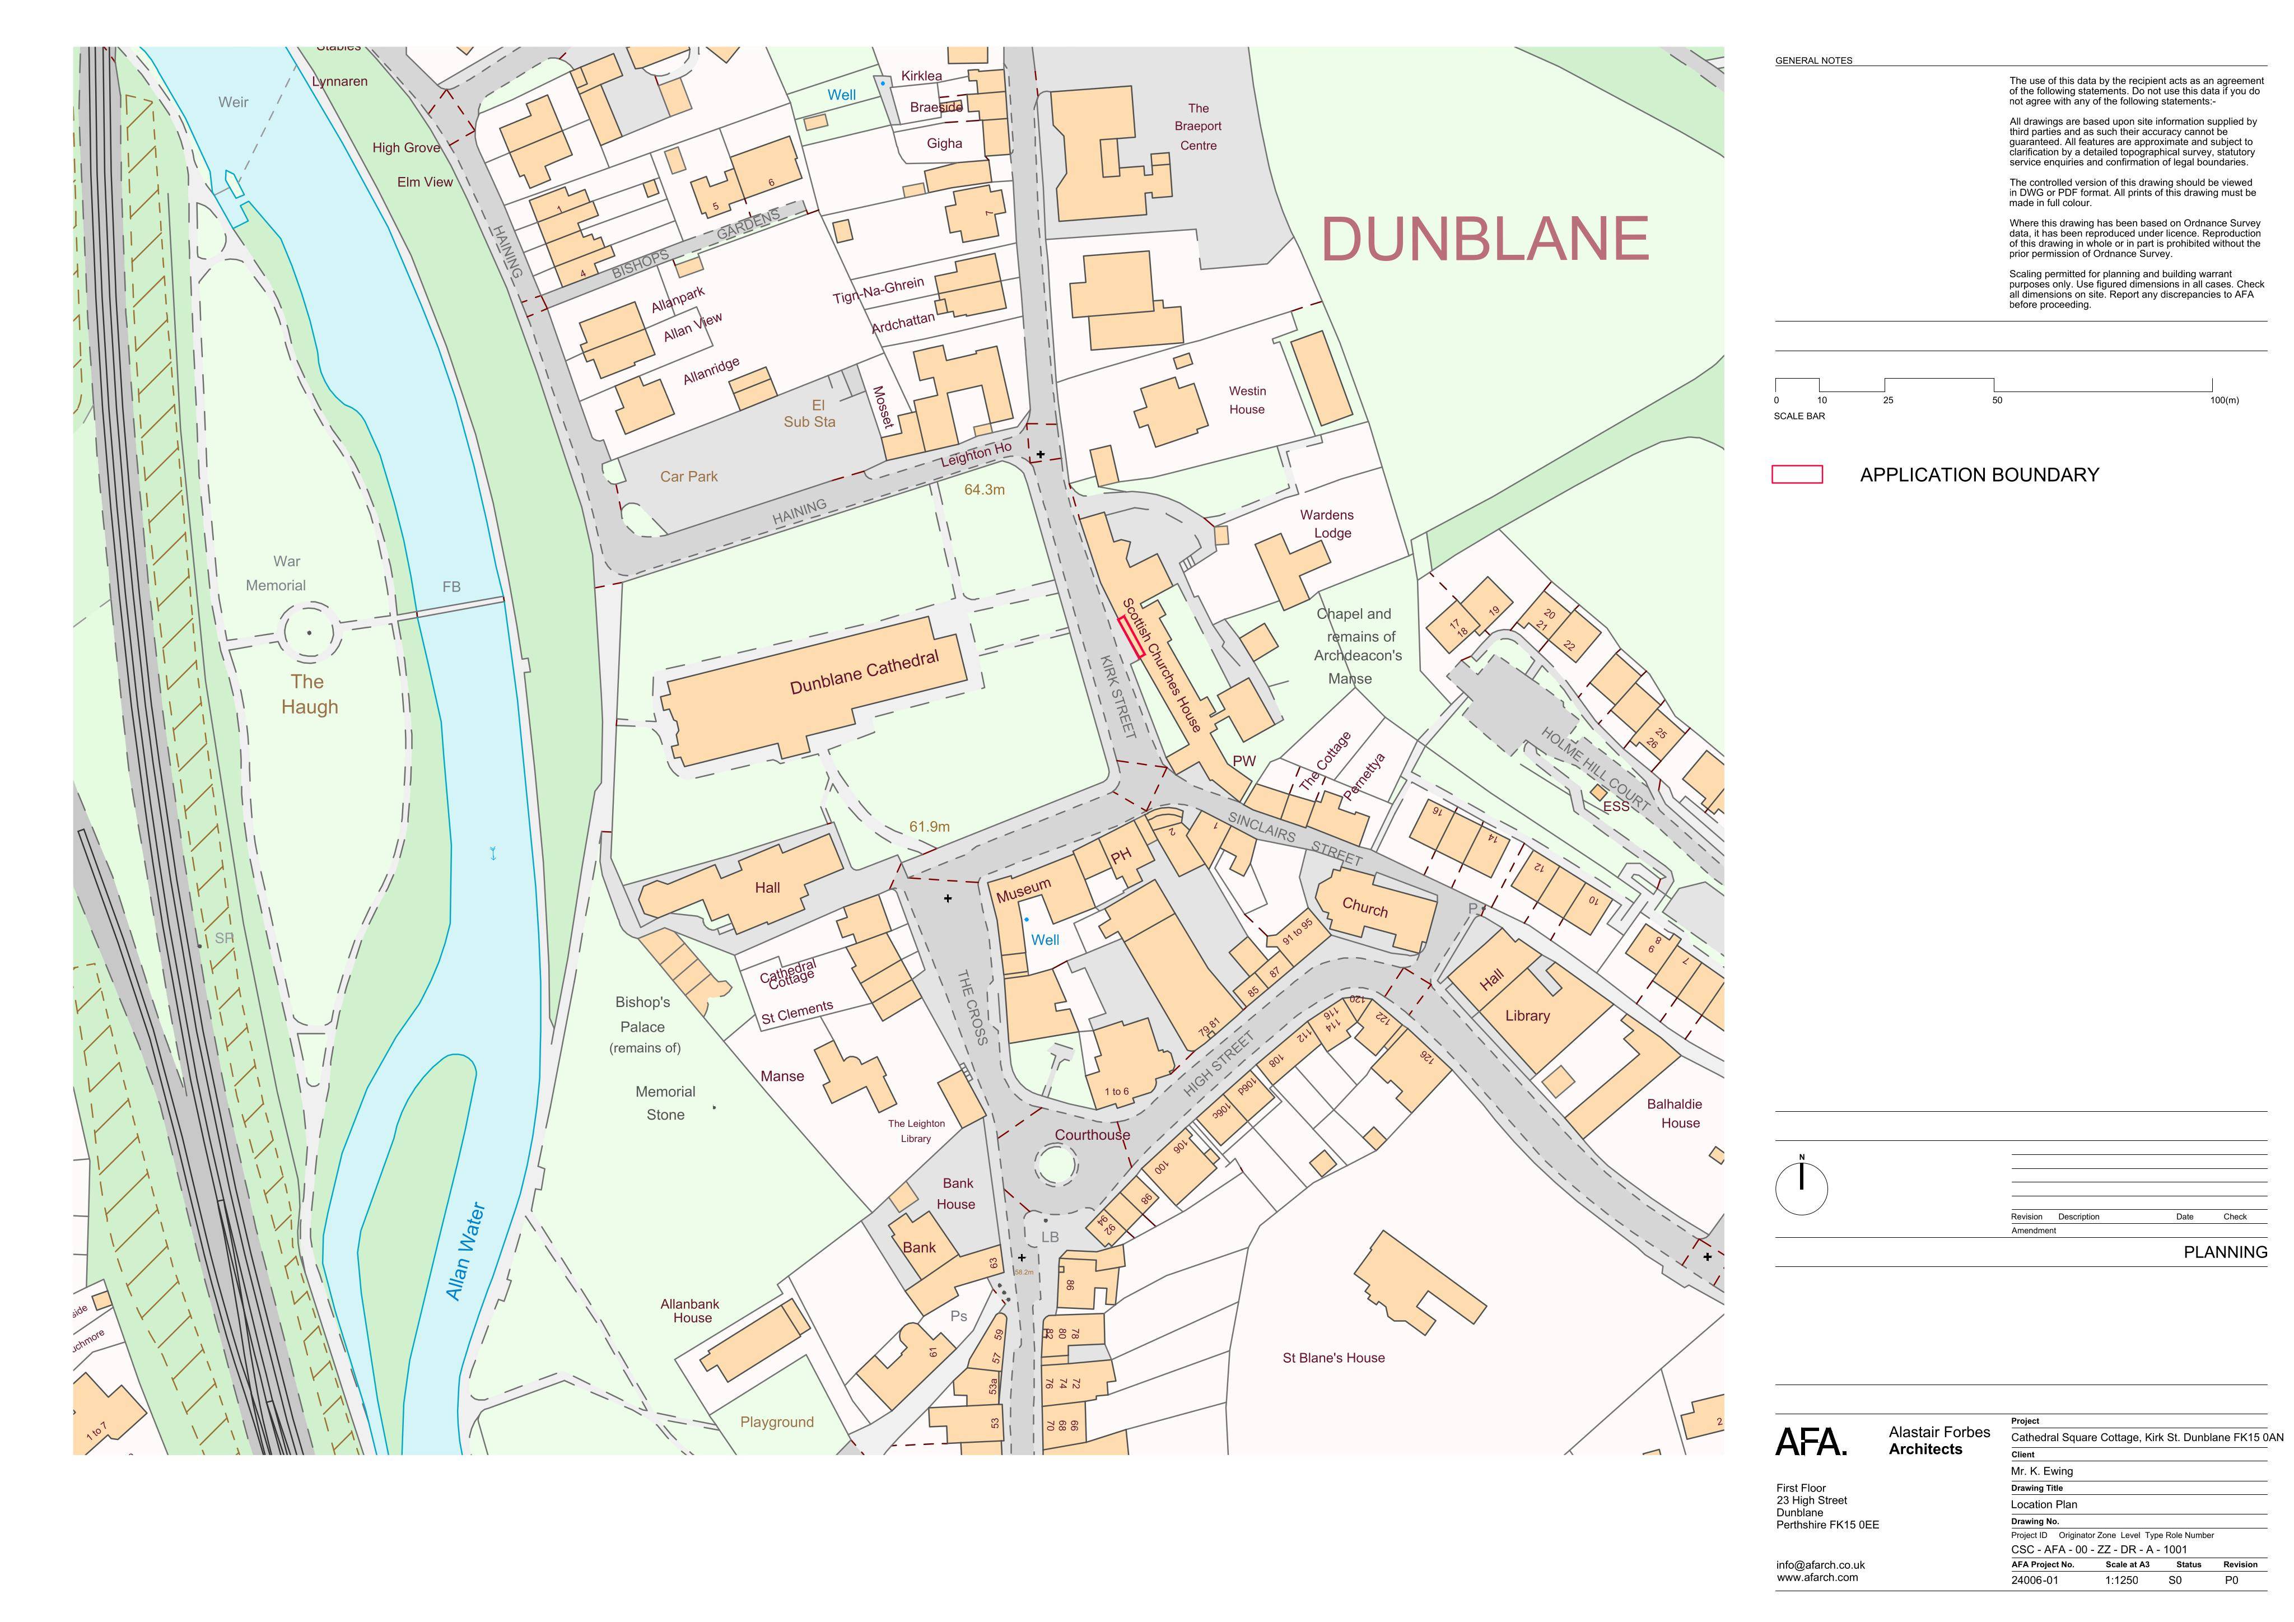The height and width of the screenshot is (1622, 2294).
Task: Click the Location Plan drawing title
Action: click(x=2044, y=1504)
